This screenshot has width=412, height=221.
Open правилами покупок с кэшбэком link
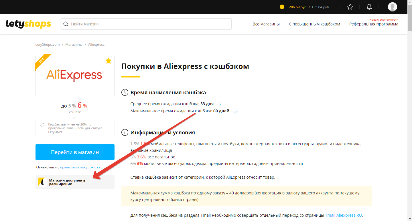(87, 167)
